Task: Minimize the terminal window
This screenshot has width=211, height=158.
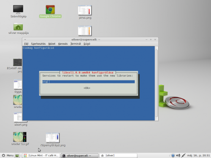Action: click(x=146, y=40)
